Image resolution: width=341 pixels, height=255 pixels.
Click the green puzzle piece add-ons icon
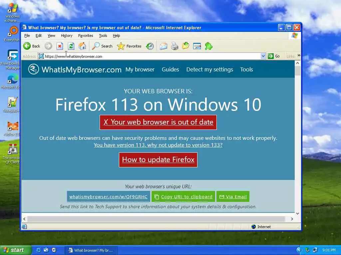208,46
